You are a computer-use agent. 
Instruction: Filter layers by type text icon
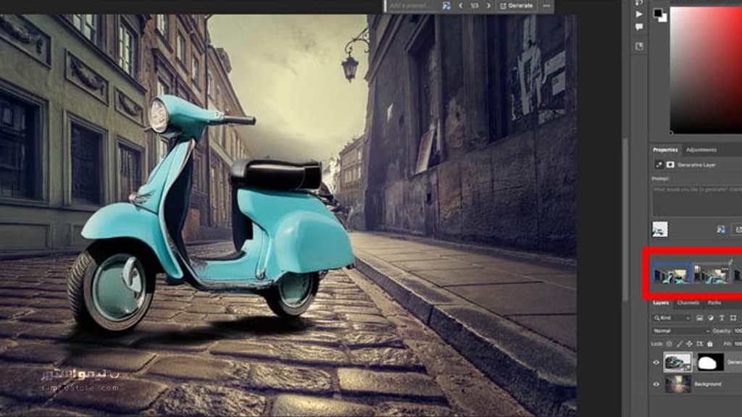722,319
